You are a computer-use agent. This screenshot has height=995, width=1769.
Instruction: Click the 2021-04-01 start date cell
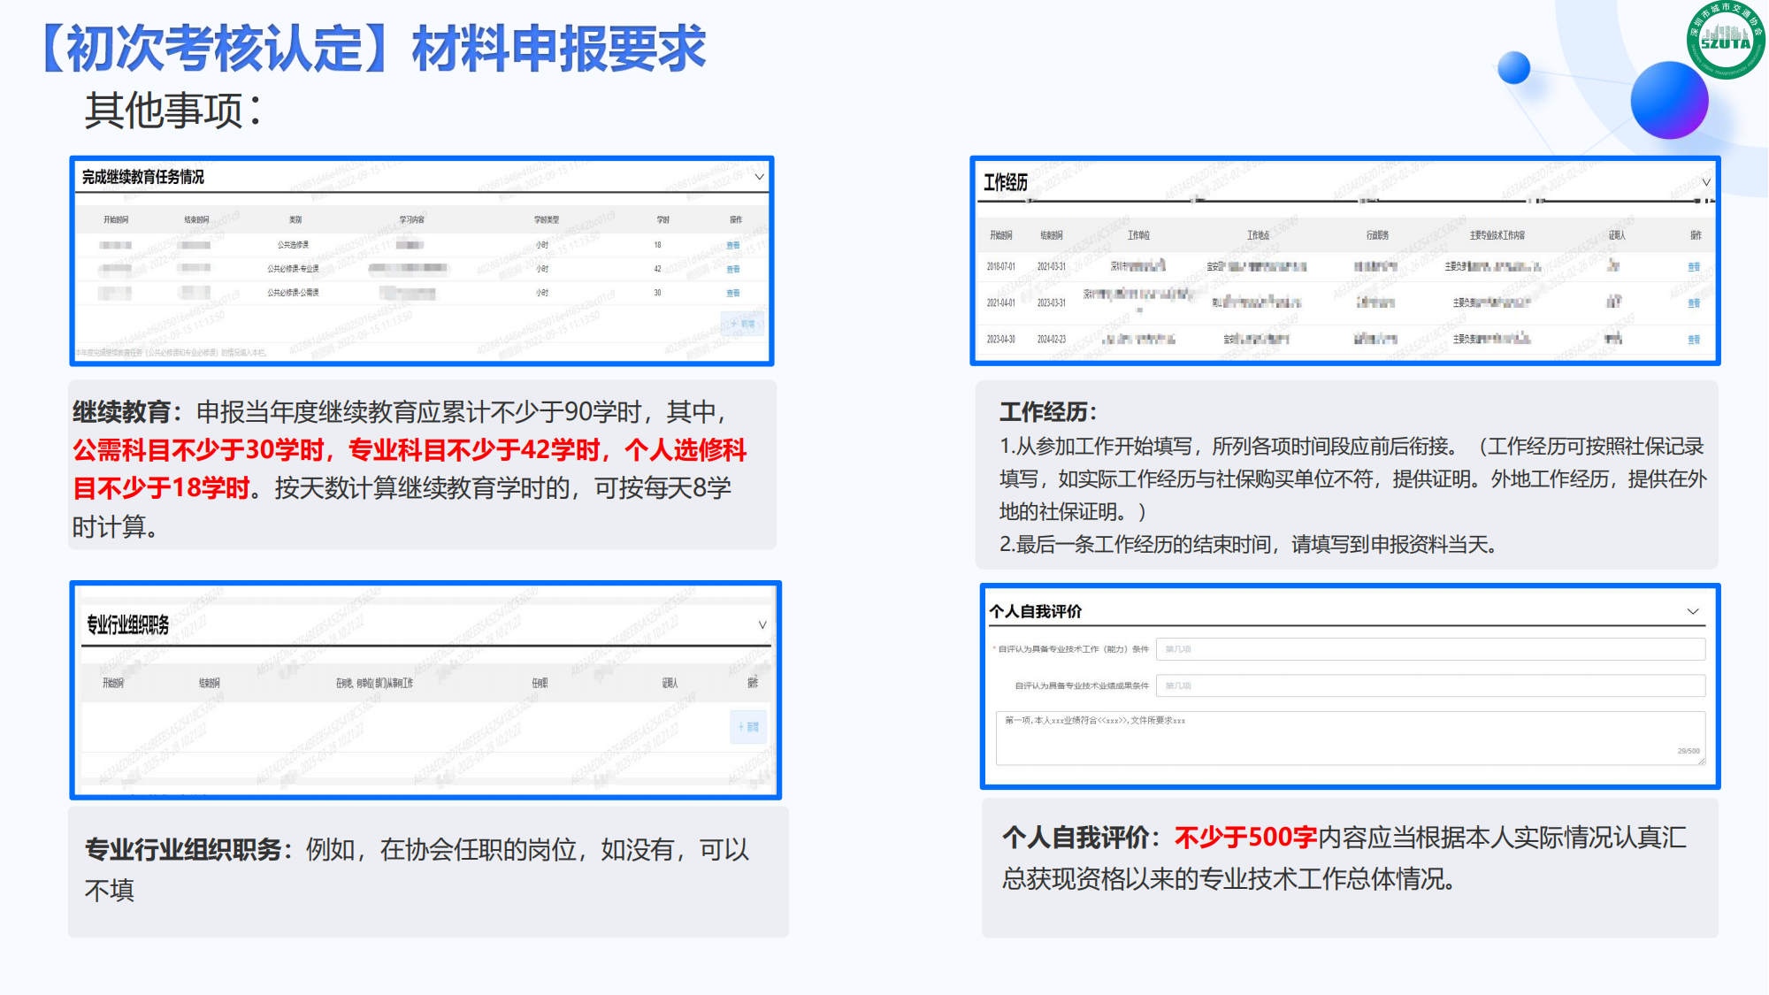coord(1001,303)
